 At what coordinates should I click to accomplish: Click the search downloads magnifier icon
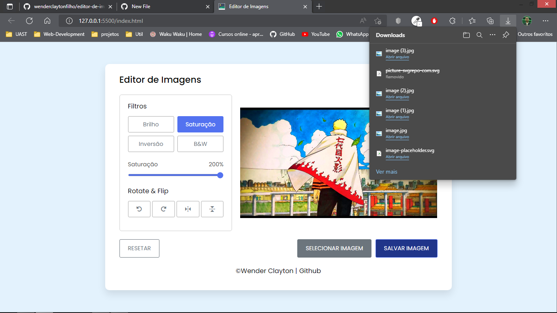pyautogui.click(x=479, y=35)
